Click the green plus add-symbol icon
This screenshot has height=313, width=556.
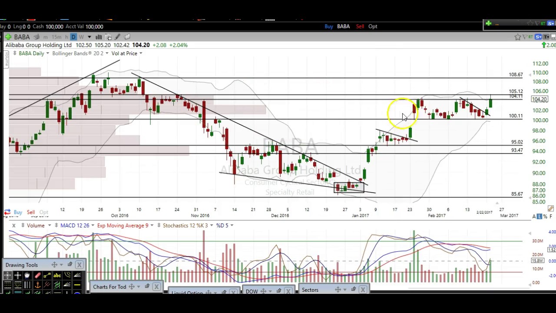coord(8,37)
